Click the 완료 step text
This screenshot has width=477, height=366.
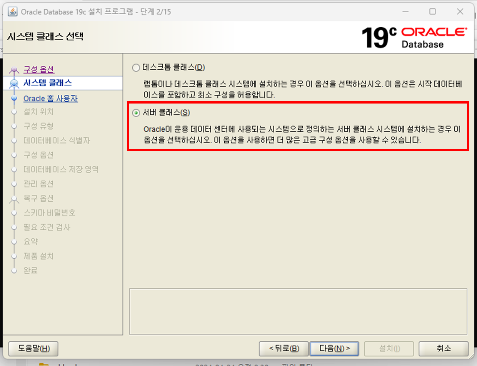coord(31,271)
